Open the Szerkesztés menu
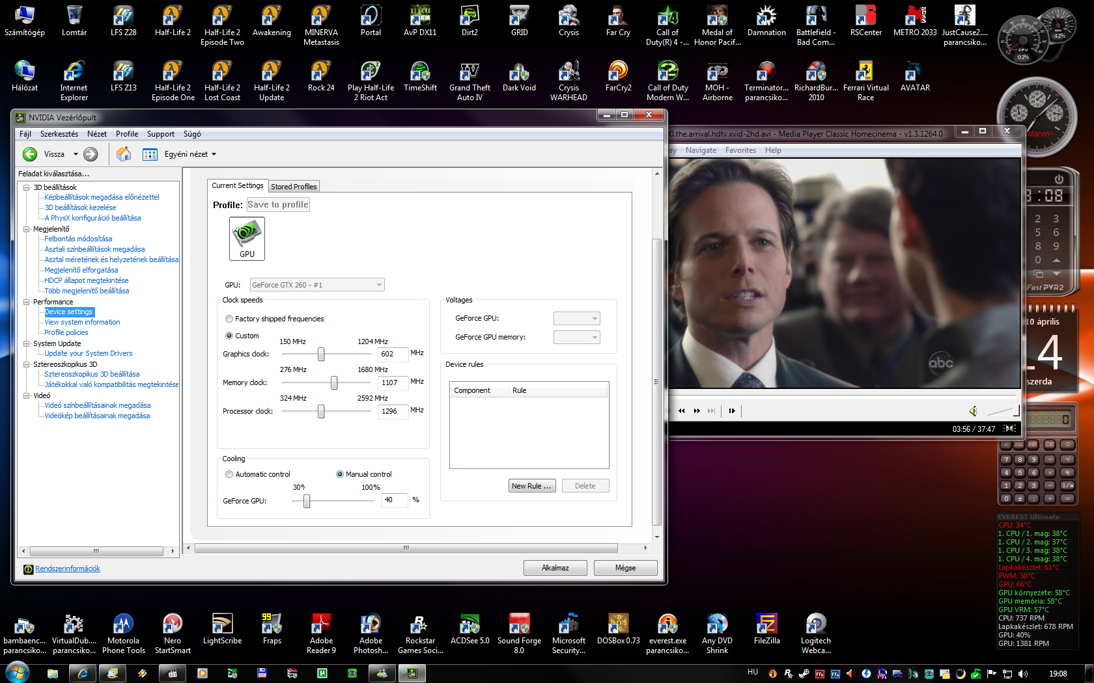 click(59, 134)
